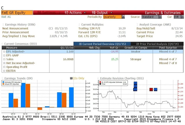Click the Current Multiples section icon
This screenshot has width=185, height=125.
point(79,25)
